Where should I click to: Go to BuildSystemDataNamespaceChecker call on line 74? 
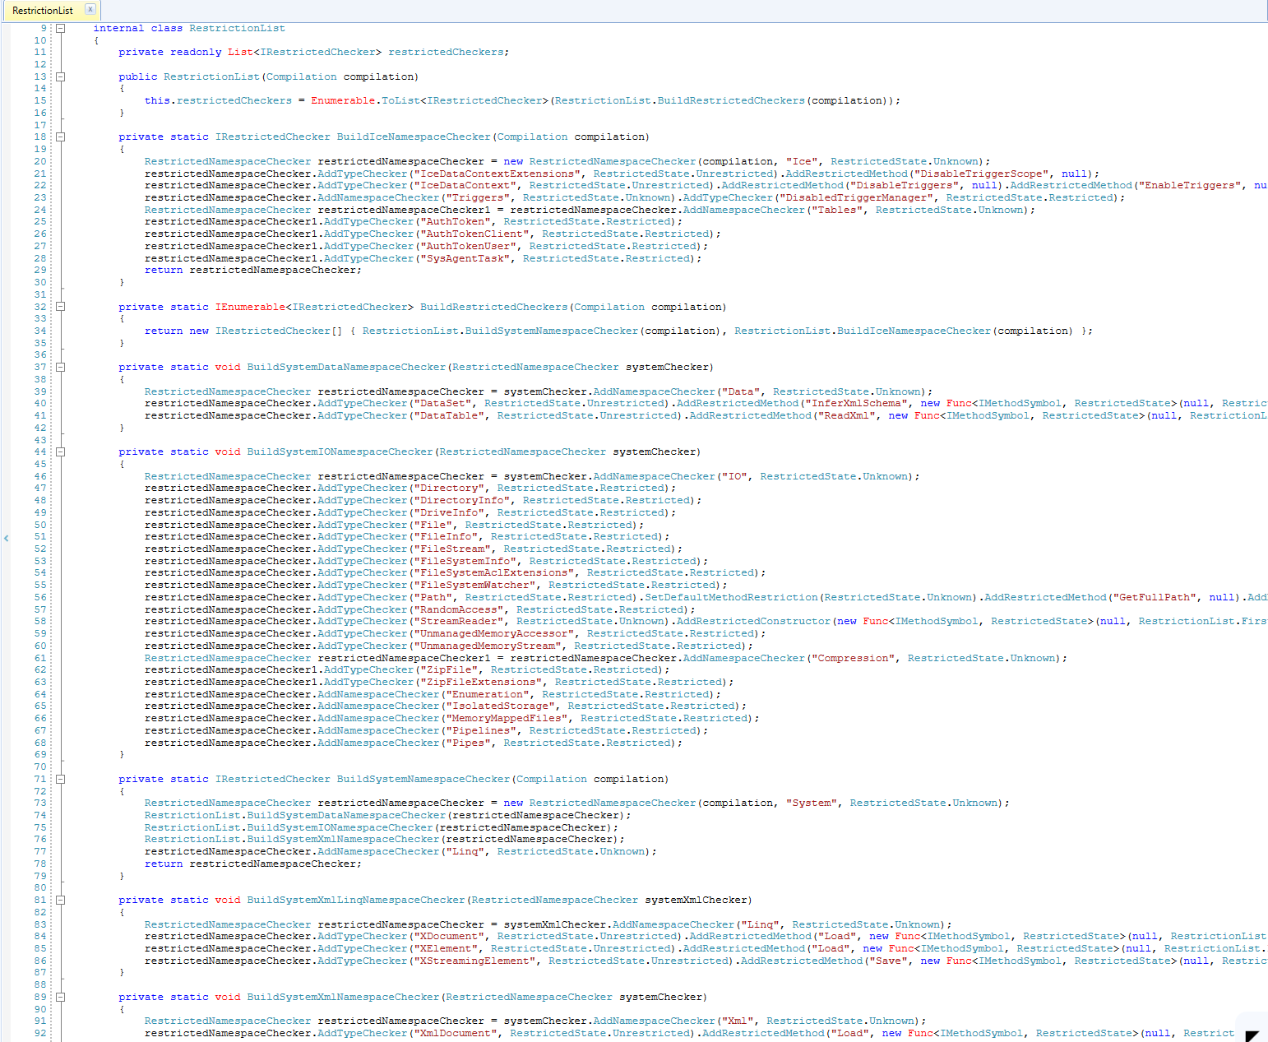tap(346, 815)
